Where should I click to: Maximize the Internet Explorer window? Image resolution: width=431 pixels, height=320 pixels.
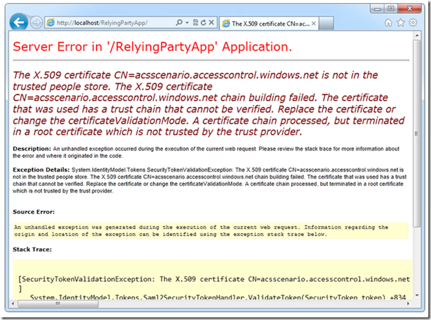tap(391, 9)
